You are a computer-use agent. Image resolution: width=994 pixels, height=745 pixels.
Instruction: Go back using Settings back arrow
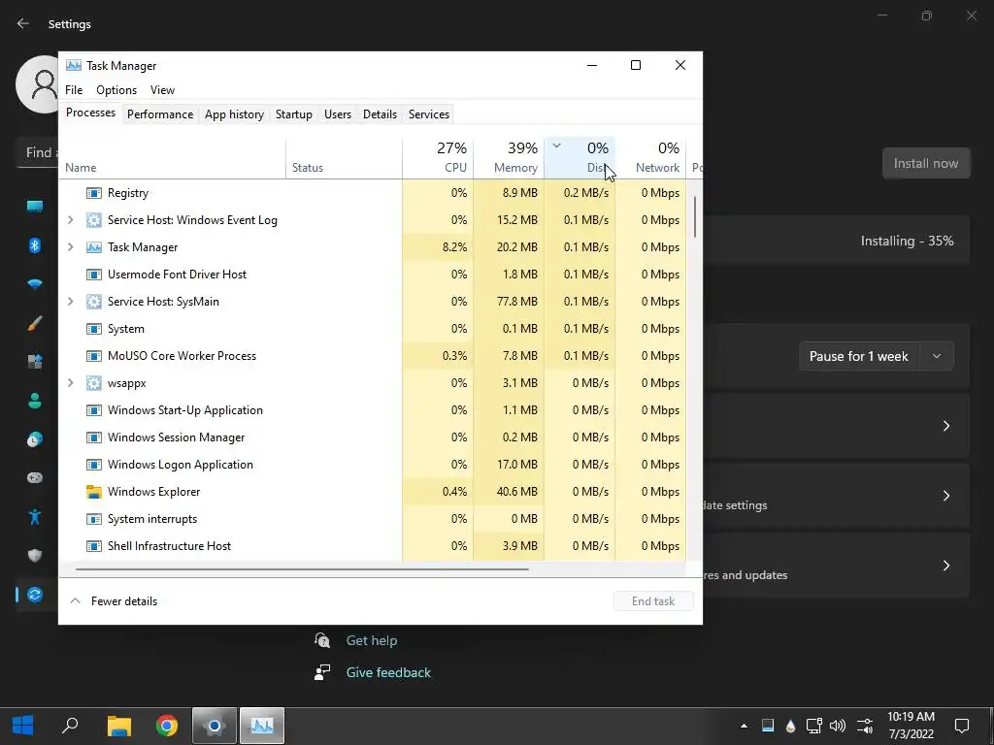23,24
